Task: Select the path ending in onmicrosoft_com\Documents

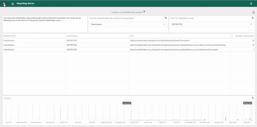Action: 174,50
